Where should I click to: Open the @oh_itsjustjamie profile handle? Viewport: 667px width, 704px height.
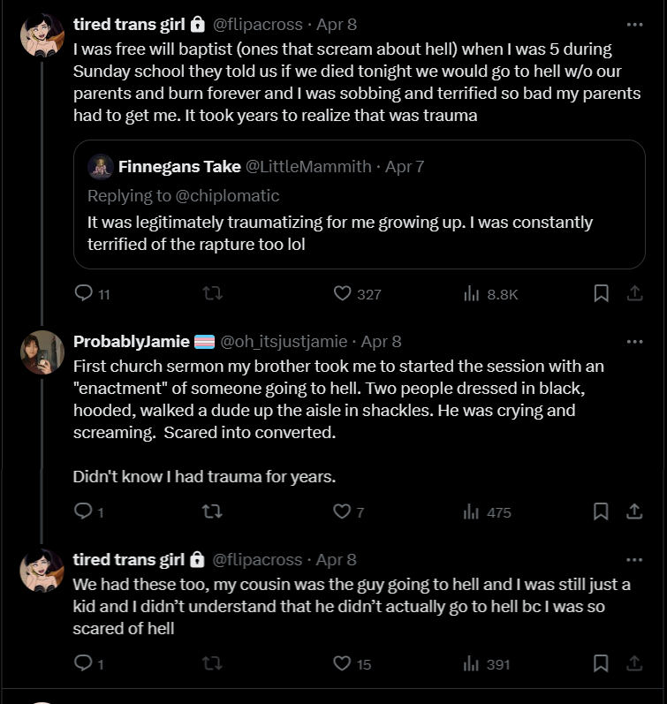284,342
